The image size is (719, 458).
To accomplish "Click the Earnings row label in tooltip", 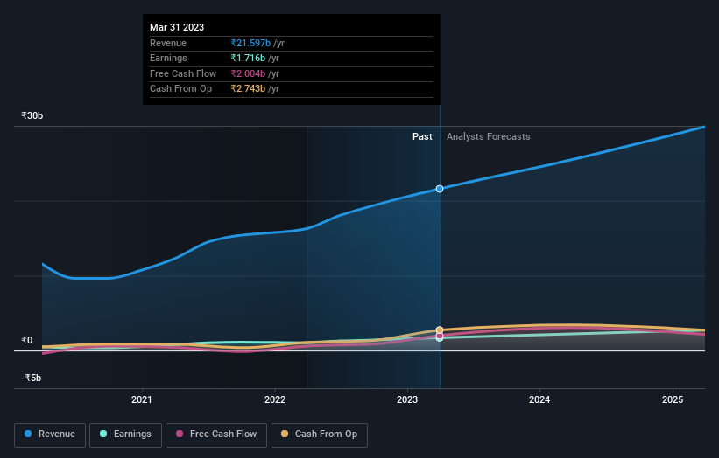I will 168,58.
